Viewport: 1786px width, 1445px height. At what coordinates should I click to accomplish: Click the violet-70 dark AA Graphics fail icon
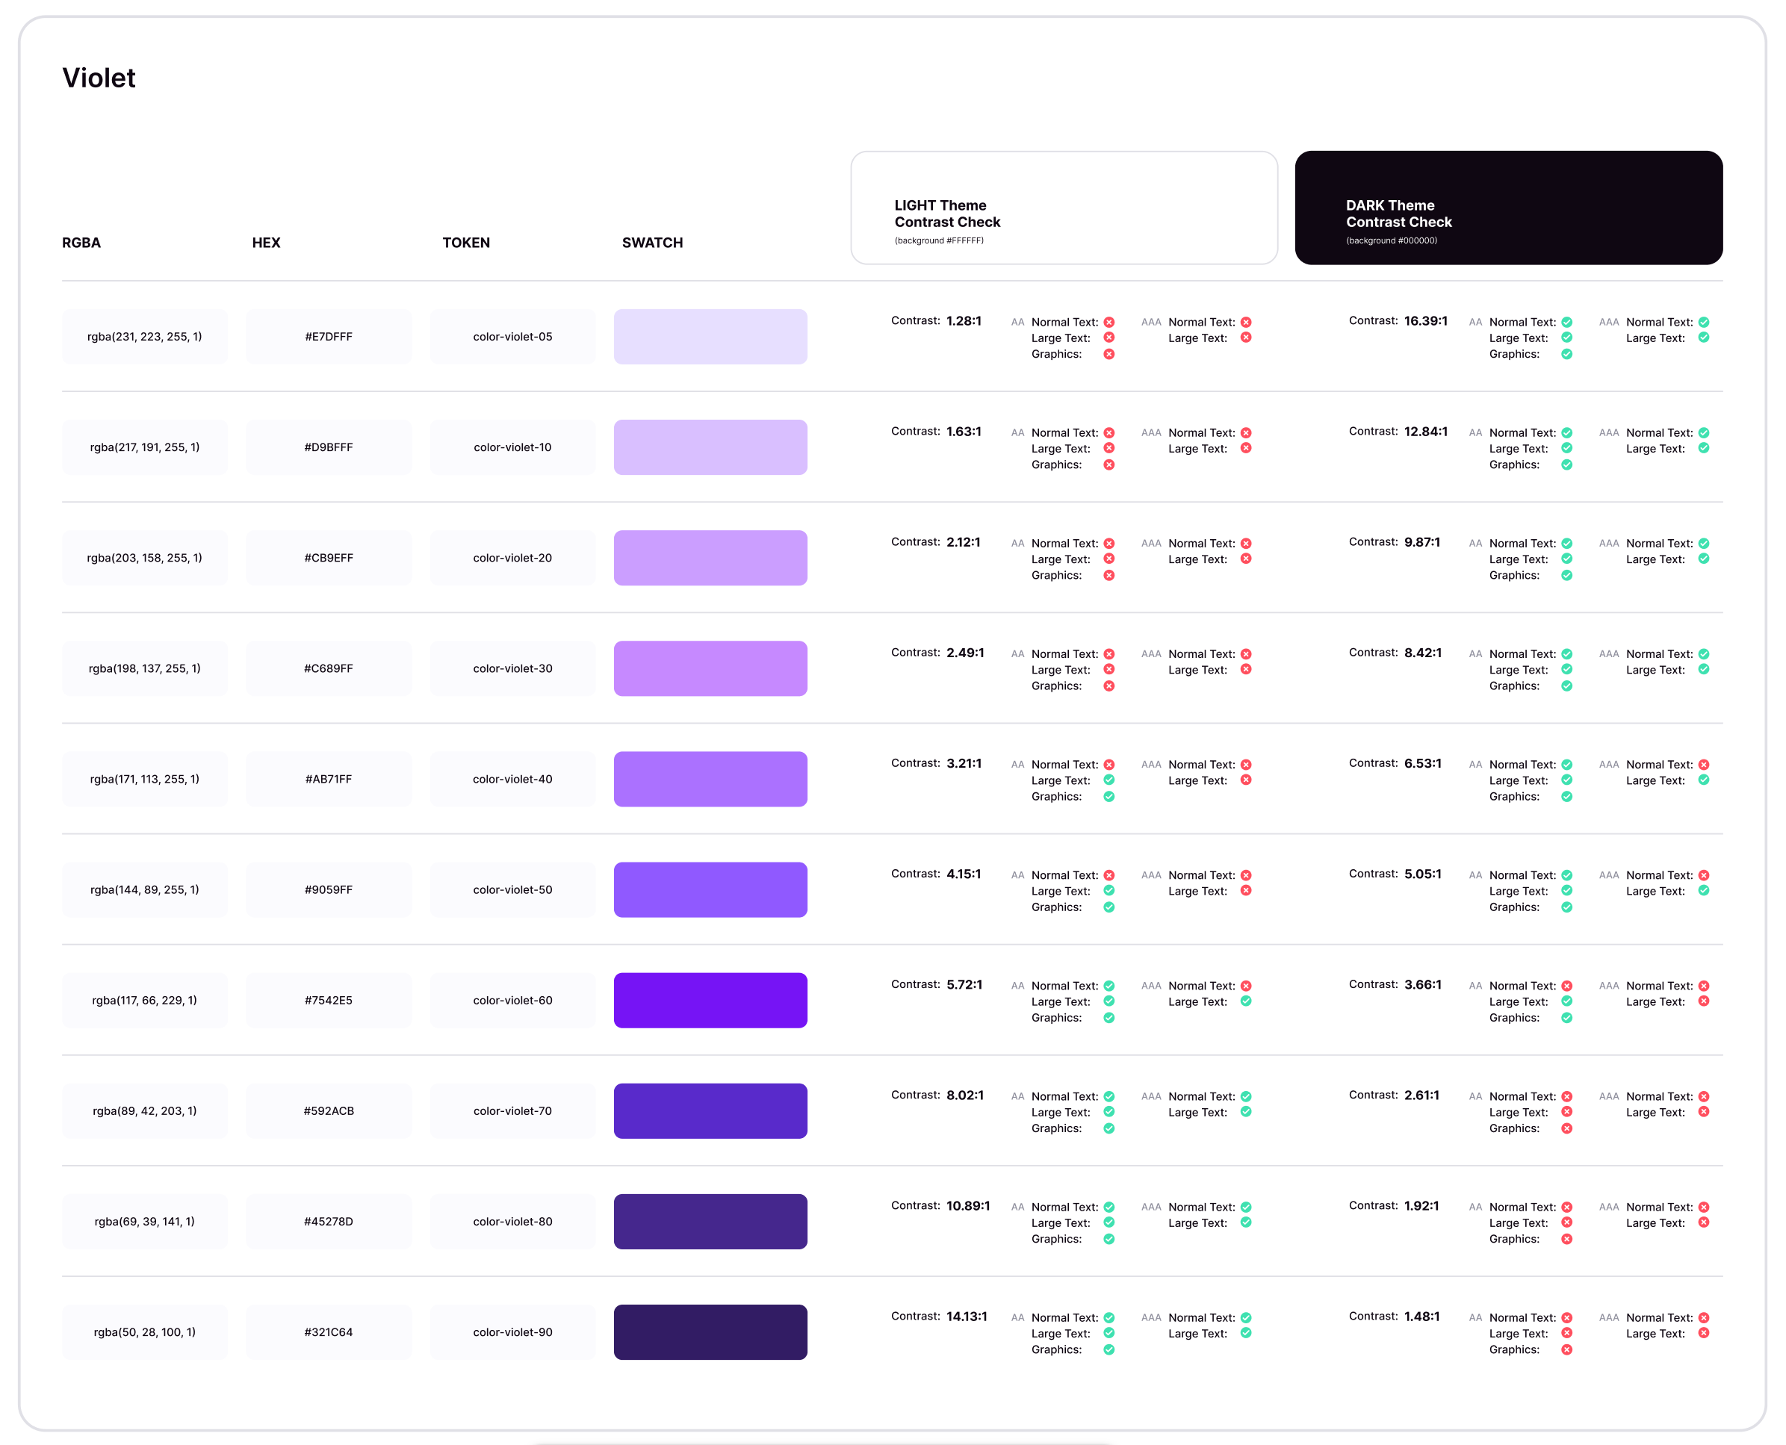coord(1567,1128)
